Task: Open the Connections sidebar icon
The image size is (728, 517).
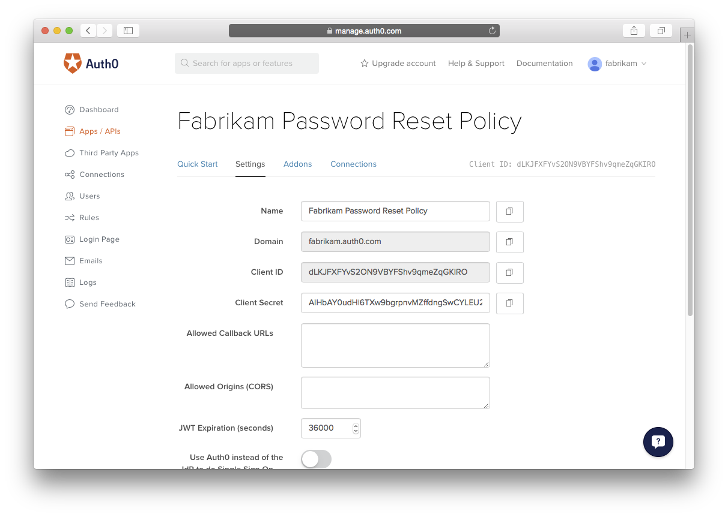Action: (70, 175)
